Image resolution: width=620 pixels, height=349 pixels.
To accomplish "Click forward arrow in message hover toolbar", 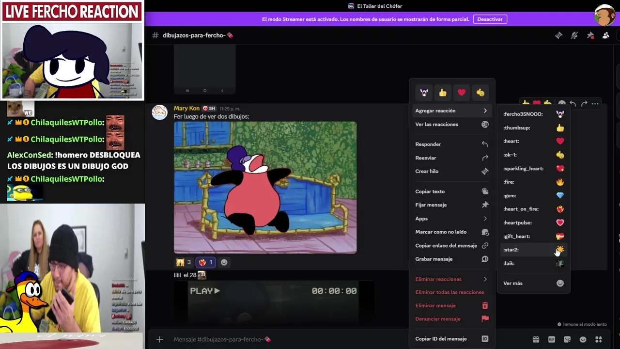I will (x=584, y=103).
